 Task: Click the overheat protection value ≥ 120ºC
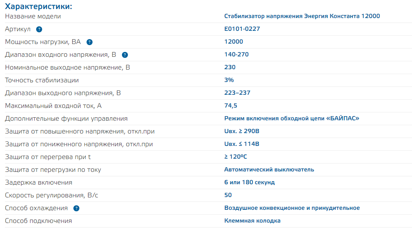[x=236, y=157]
